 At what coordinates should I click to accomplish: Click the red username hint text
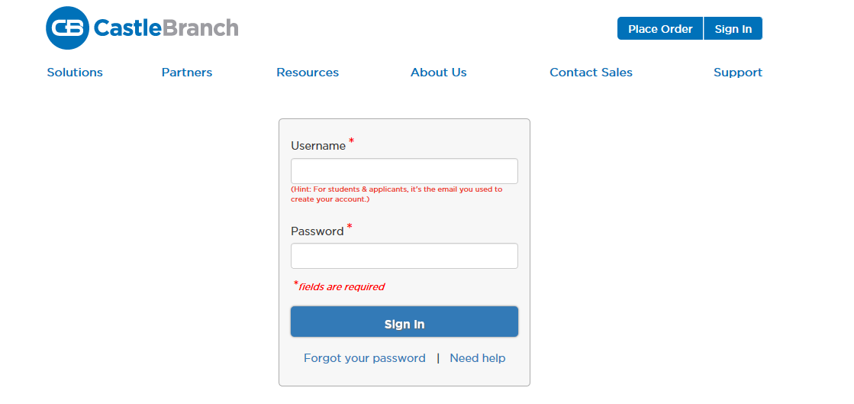(396, 194)
